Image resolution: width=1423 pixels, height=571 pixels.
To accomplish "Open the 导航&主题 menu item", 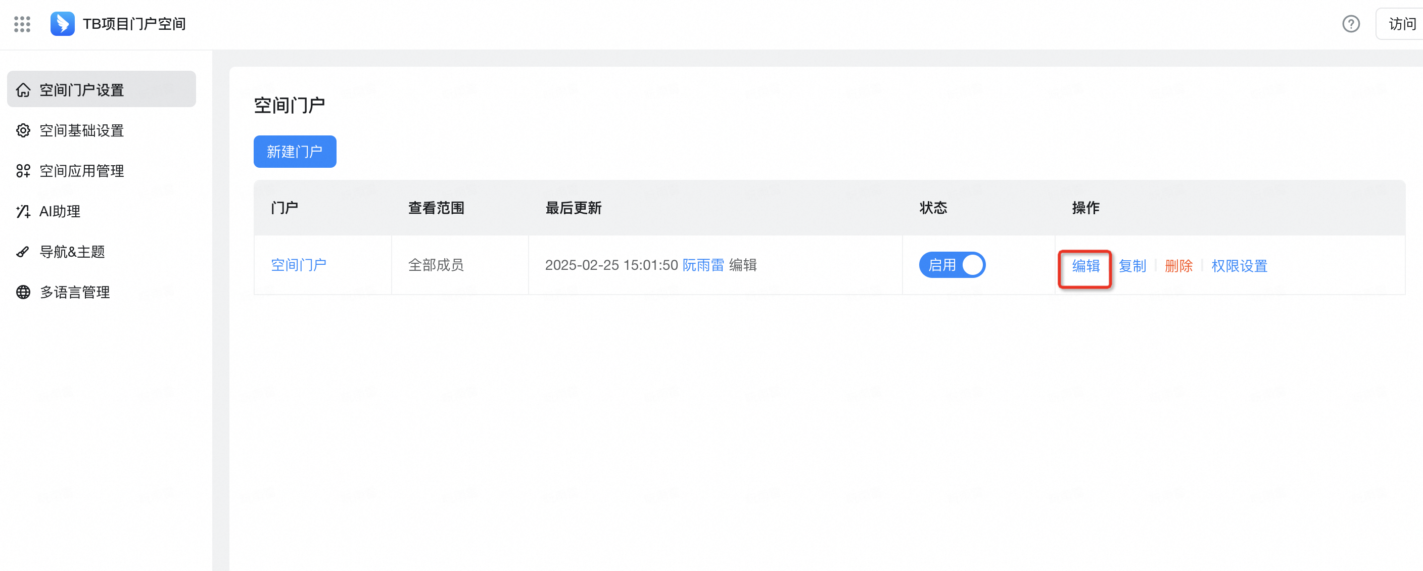I will point(102,252).
